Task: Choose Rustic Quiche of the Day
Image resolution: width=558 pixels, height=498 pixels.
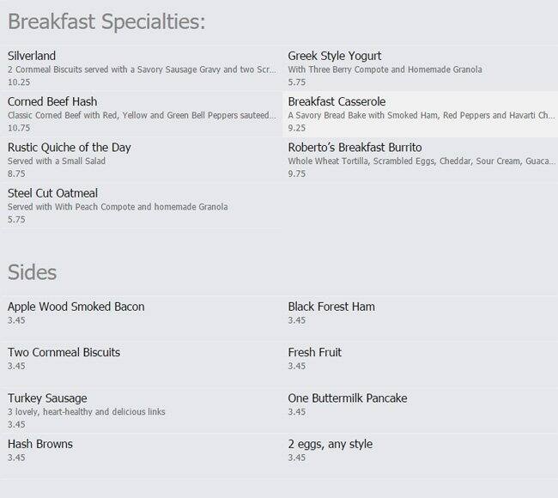Action: (69, 148)
